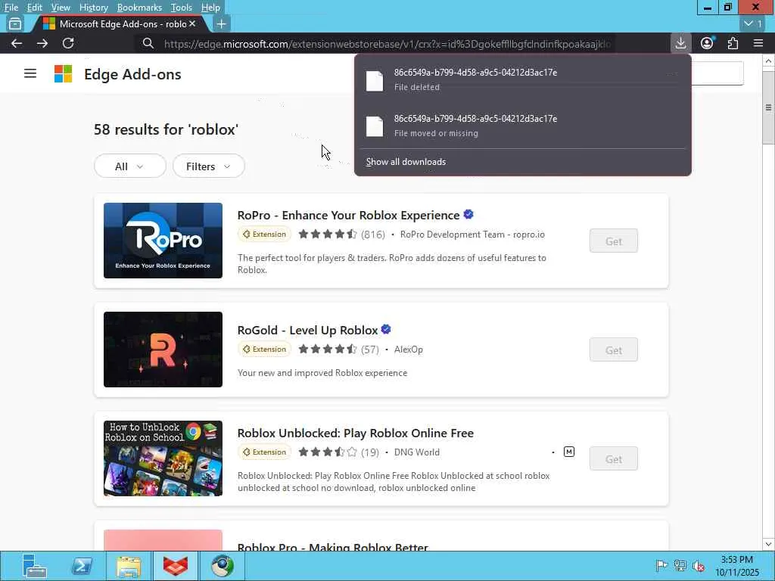This screenshot has width=775, height=581.
Task: Click the M badge on Roblox Unblocked row
Action: tap(569, 452)
